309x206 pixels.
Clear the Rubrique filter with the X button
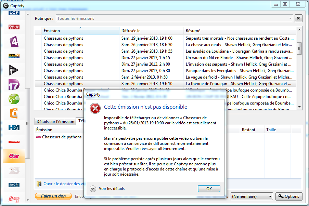(x=298, y=18)
